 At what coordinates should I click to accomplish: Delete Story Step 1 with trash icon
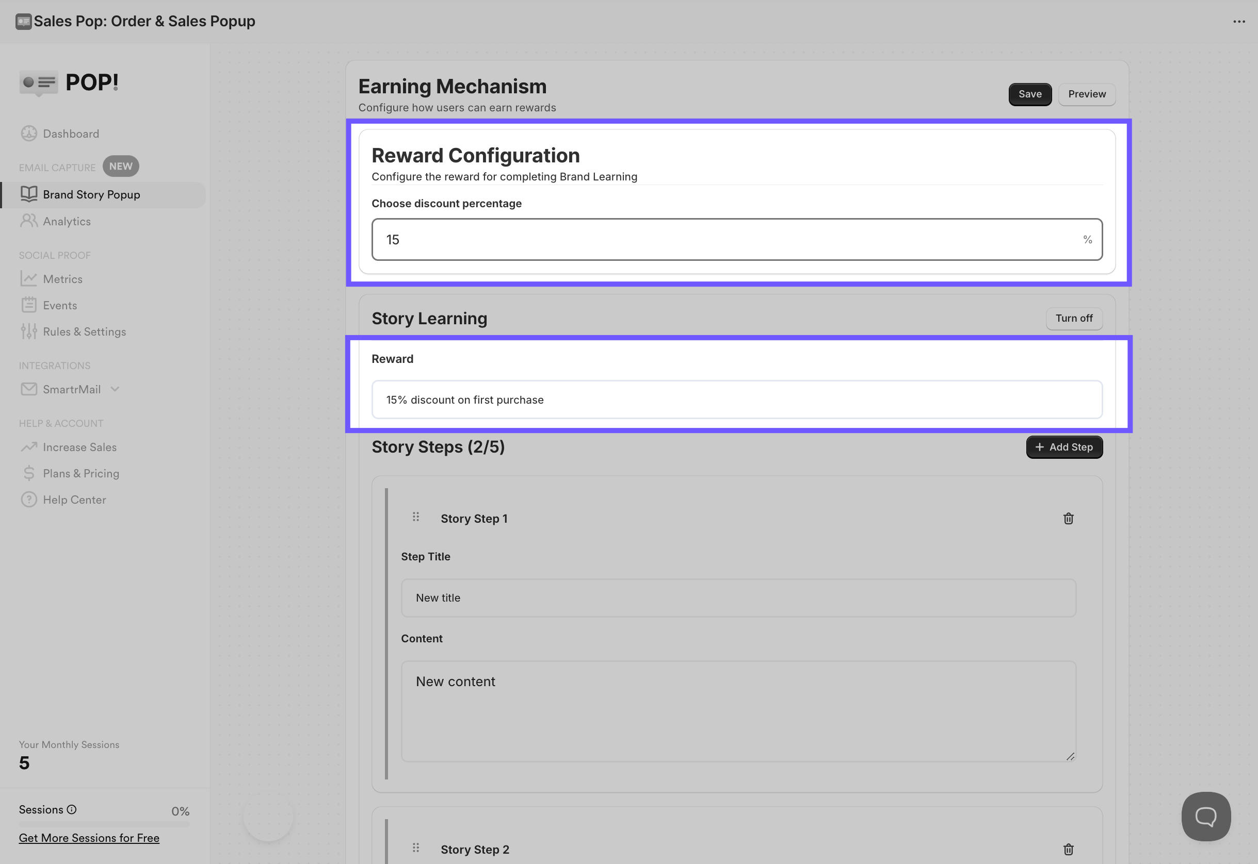tap(1068, 519)
